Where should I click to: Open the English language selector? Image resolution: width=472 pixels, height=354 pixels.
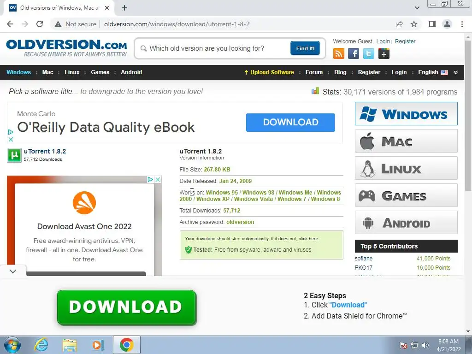[433, 72]
